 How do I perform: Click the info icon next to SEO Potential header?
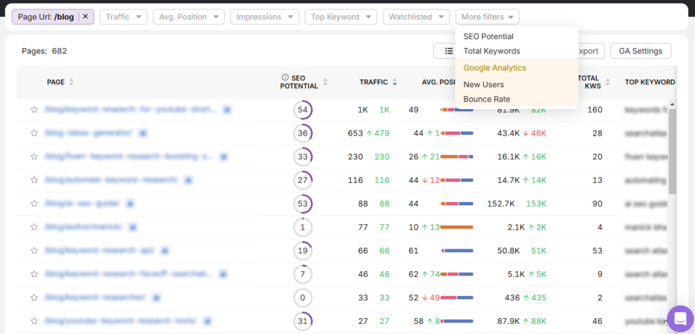(285, 78)
